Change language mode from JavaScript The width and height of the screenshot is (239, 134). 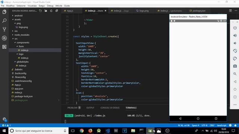[x=221, y=125]
